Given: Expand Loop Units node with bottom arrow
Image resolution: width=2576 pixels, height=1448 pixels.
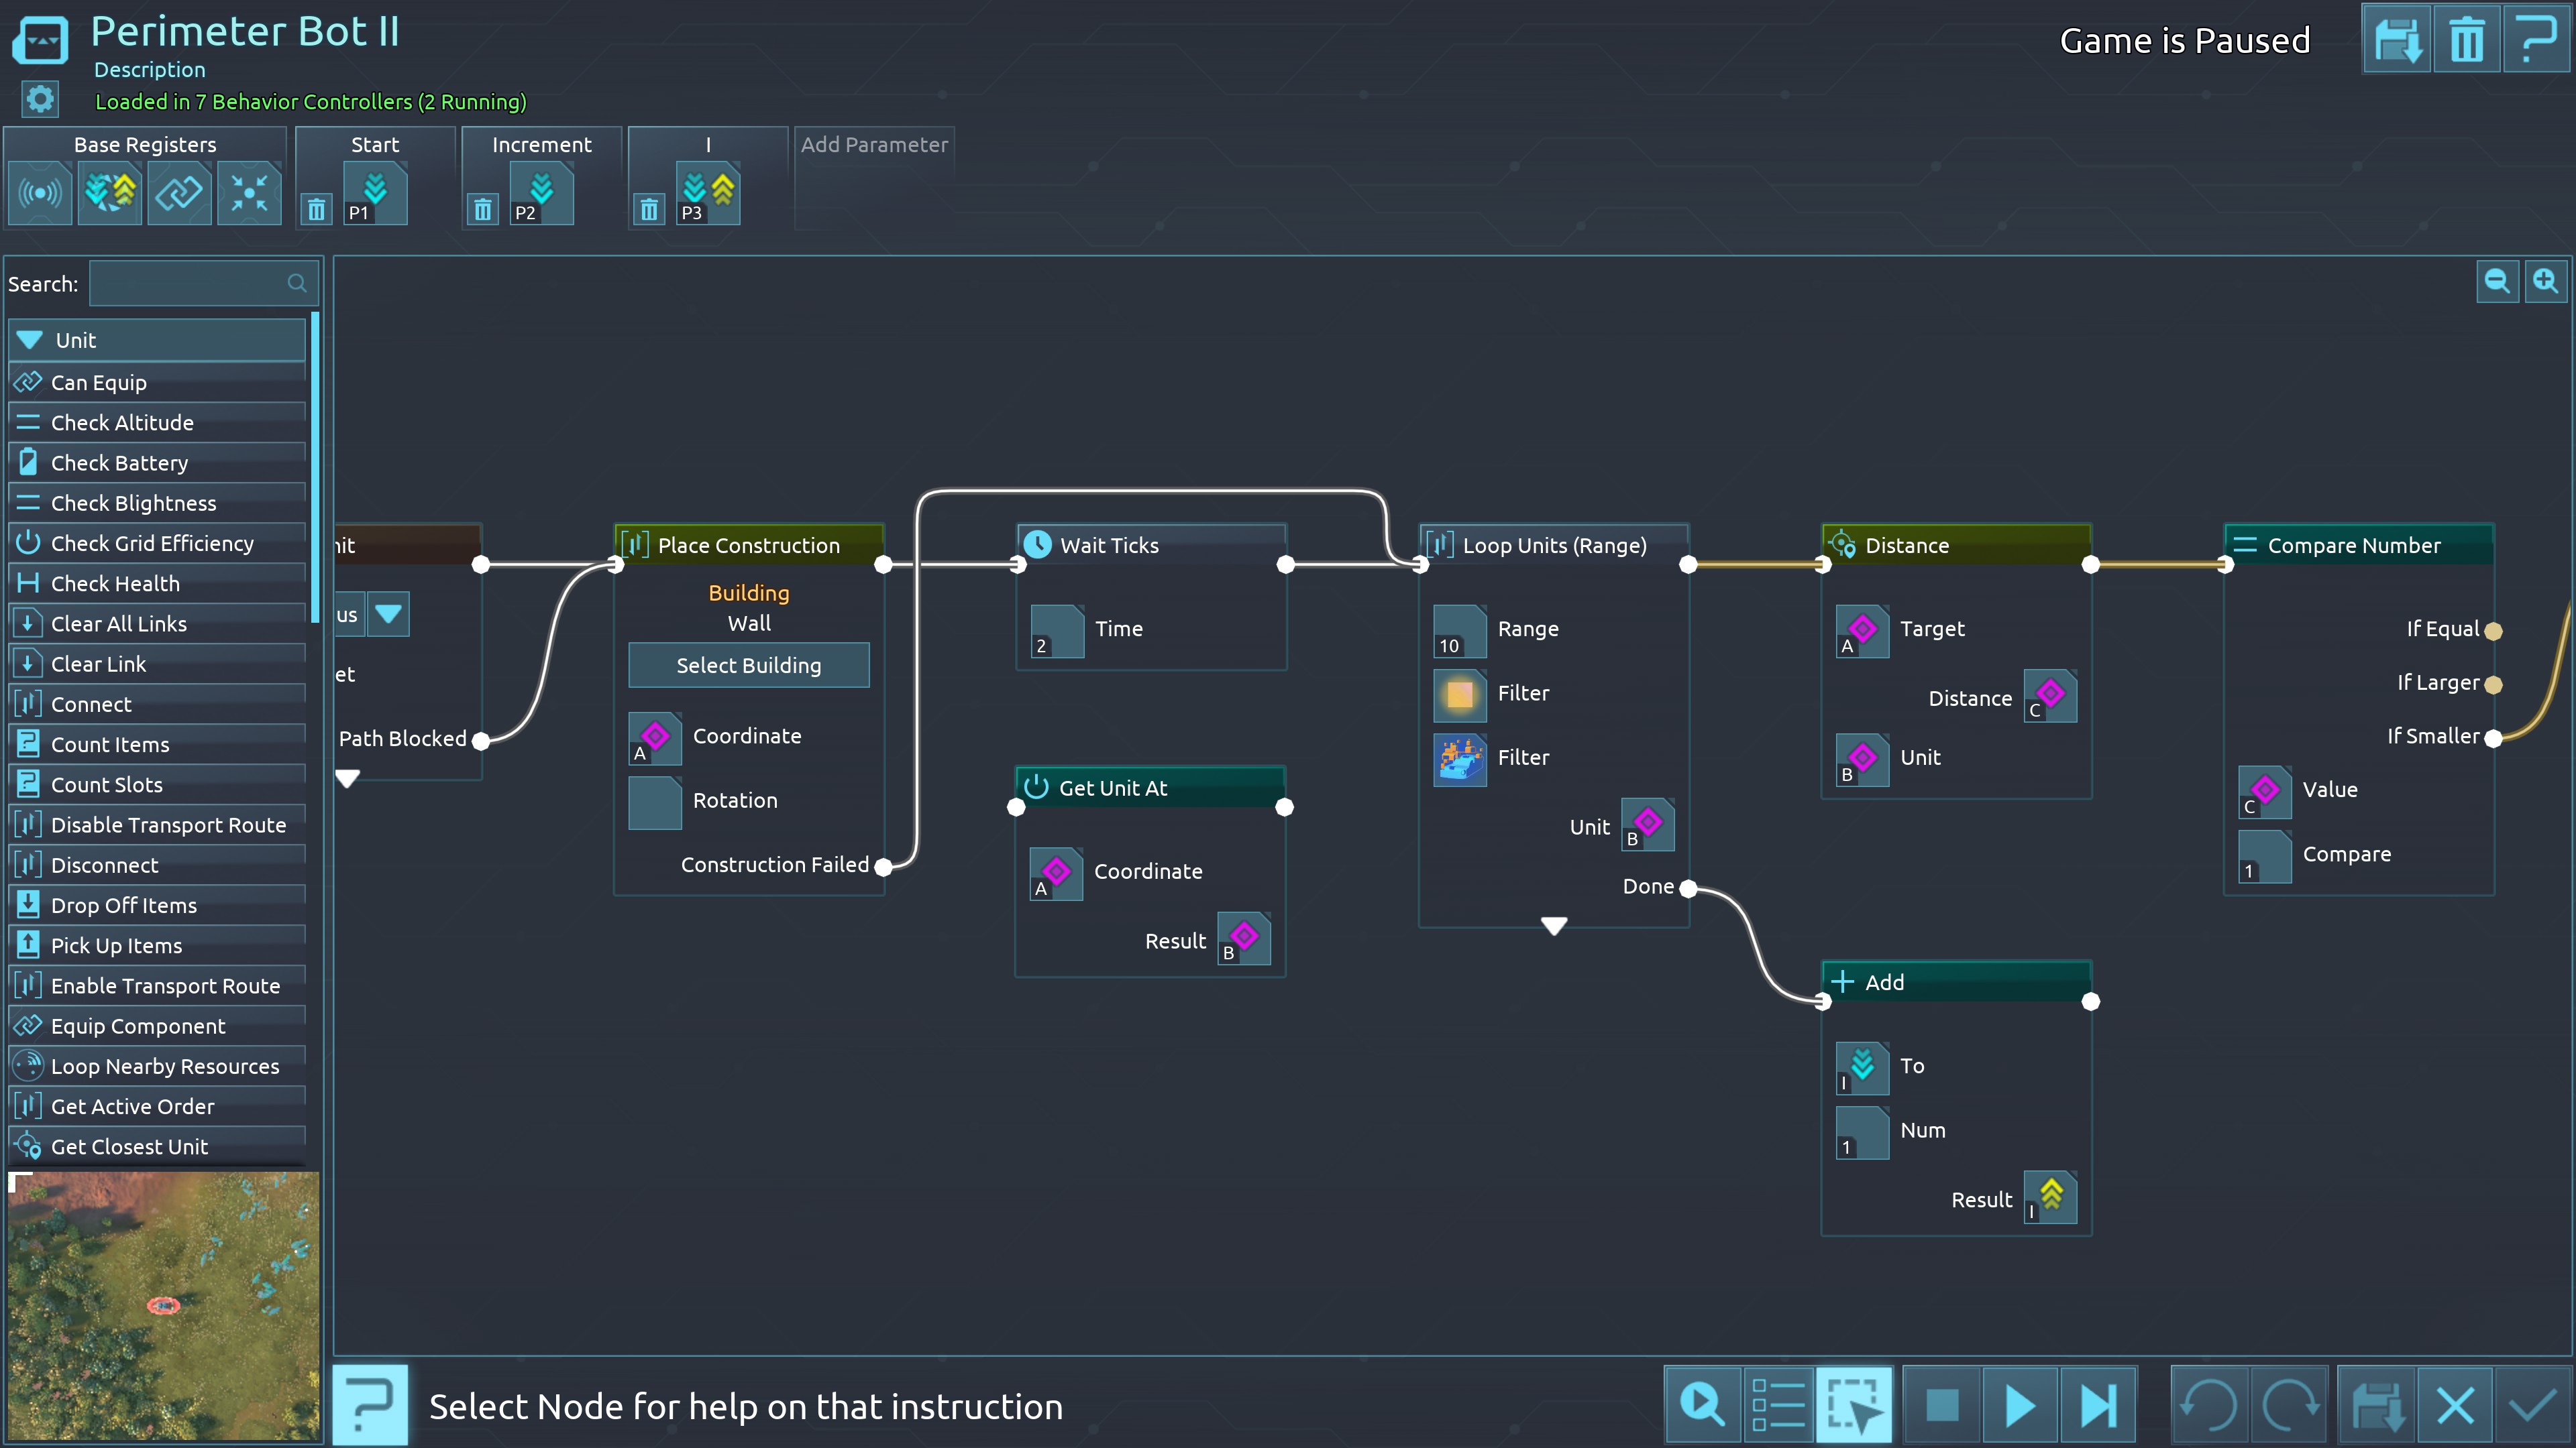Looking at the screenshot, I should pos(1553,925).
